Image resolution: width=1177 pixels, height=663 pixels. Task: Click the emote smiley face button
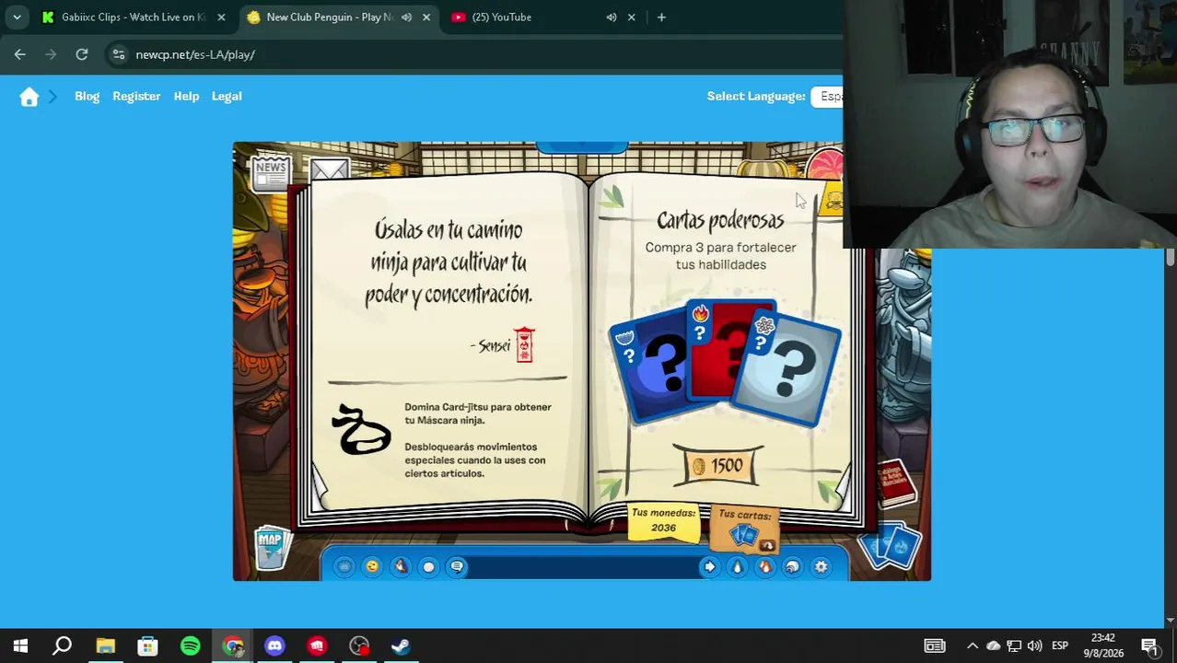click(372, 567)
